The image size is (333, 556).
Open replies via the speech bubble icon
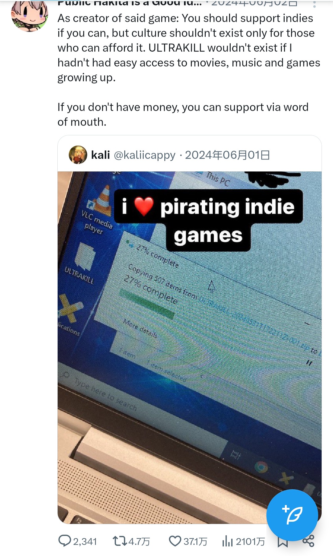click(64, 541)
